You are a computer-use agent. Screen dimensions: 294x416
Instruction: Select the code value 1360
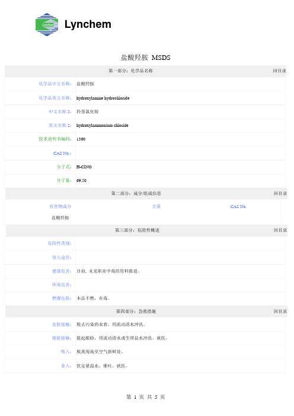click(81, 139)
